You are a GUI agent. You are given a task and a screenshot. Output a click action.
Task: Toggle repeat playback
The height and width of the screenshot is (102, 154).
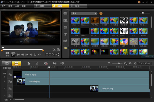35,55
